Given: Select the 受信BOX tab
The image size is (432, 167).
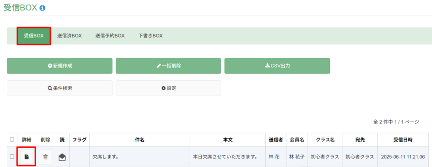Looking at the screenshot, I should pyautogui.click(x=34, y=36).
